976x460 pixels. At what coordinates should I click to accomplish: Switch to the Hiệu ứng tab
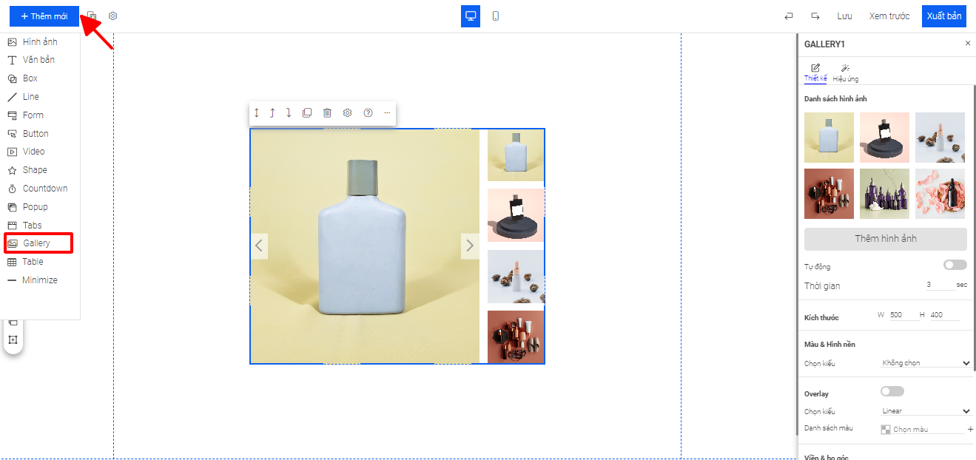[845, 72]
